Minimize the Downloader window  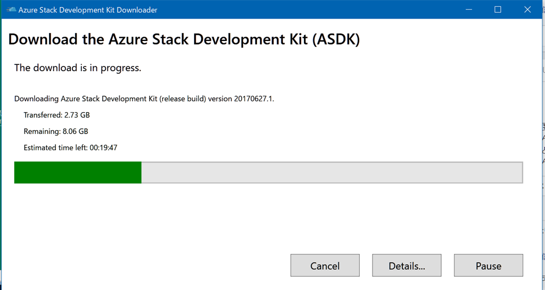coord(469,10)
